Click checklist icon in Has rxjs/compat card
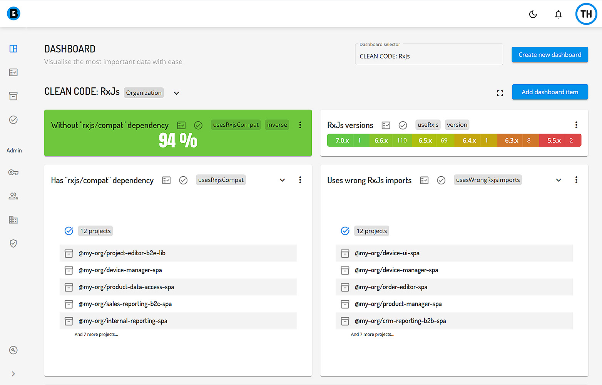The image size is (602, 385). click(166, 180)
